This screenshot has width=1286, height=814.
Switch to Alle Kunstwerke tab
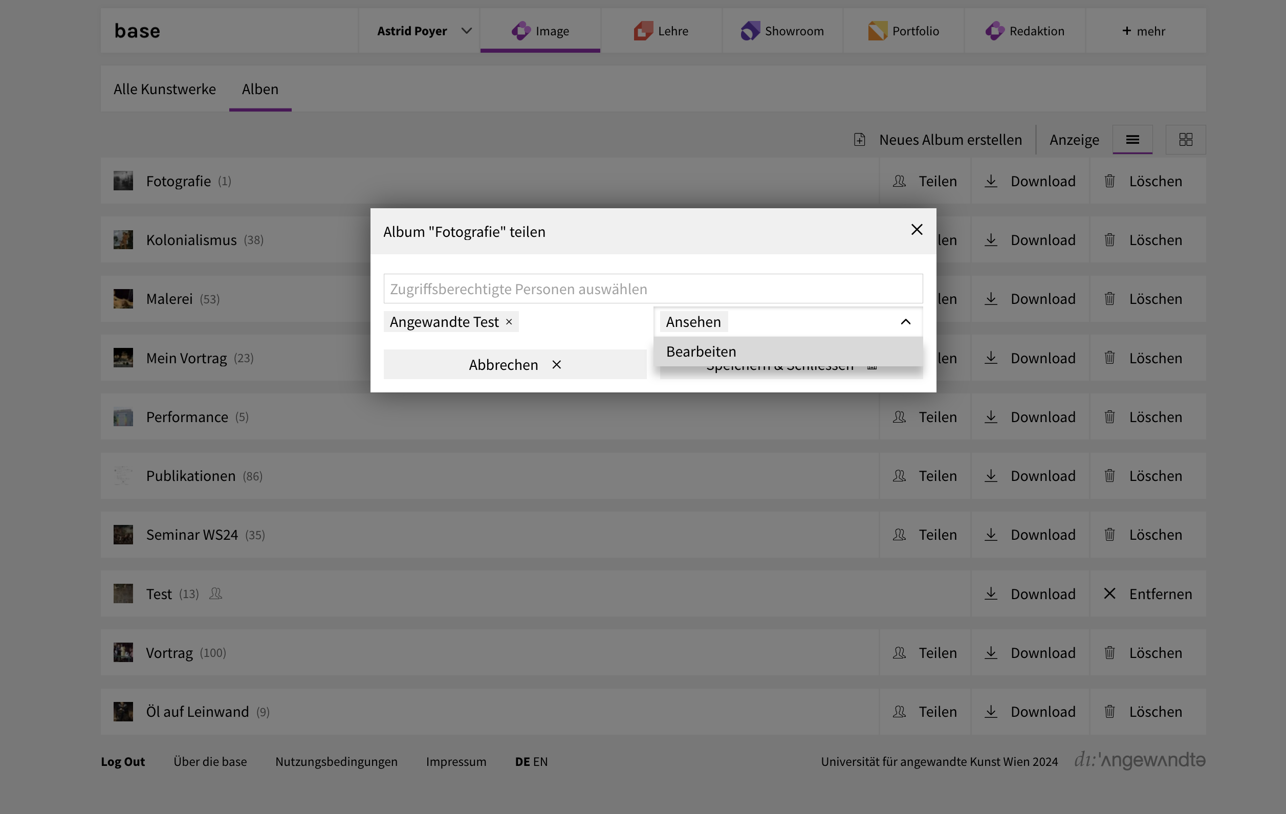164,89
